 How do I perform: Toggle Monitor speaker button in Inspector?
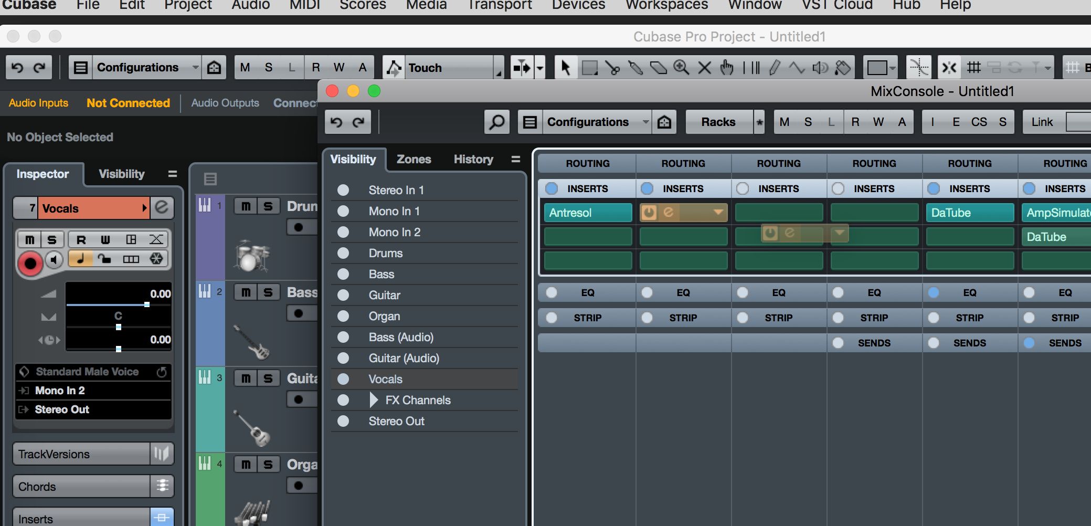[x=54, y=259]
